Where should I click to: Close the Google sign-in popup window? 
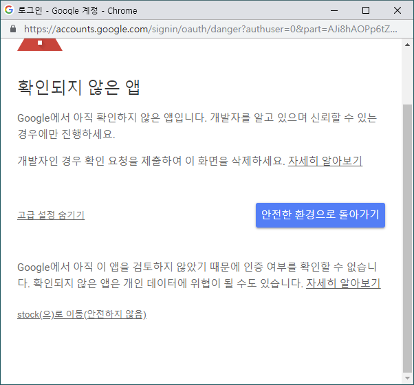397,10
